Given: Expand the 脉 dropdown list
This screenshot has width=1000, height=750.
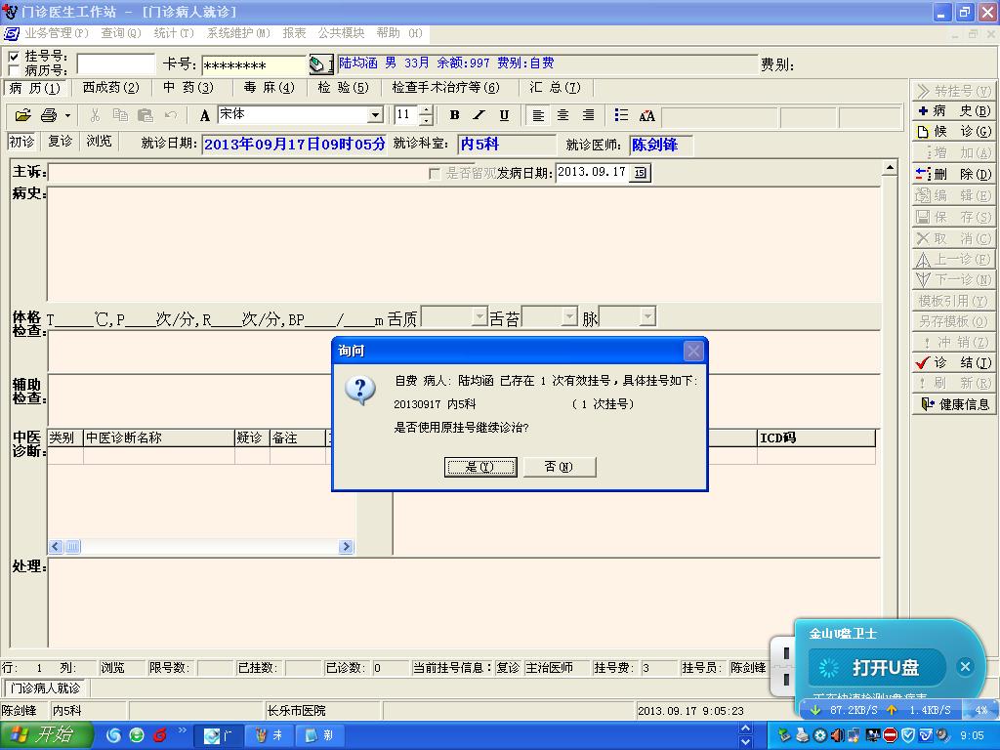Looking at the screenshot, I should tap(646, 316).
